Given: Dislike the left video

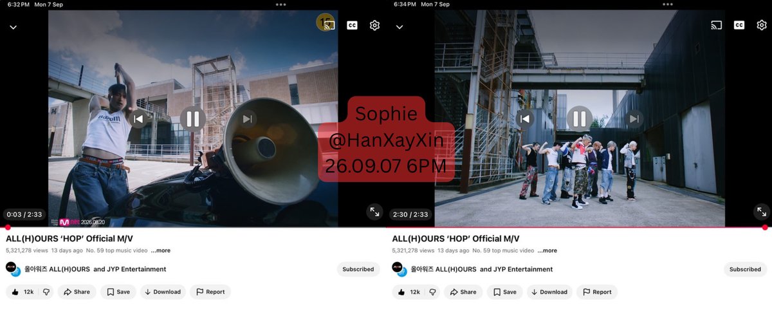Looking at the screenshot, I should pos(46,292).
